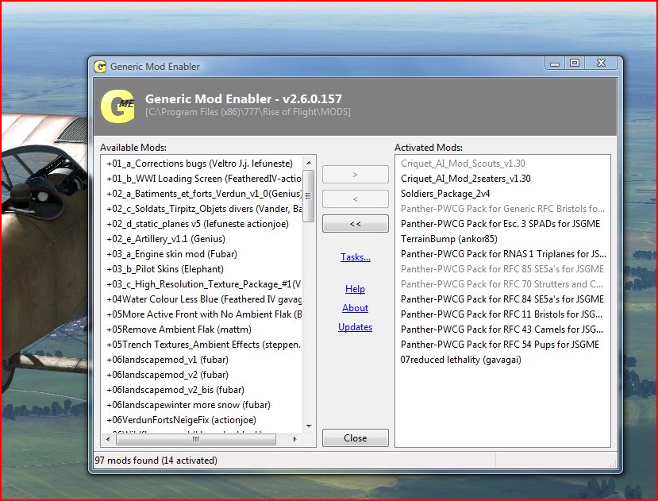
Task: Select +06landscapemod_v2_bis (fubar)
Action: coord(175,390)
